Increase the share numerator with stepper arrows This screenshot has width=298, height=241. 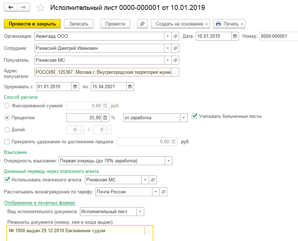pos(81,128)
